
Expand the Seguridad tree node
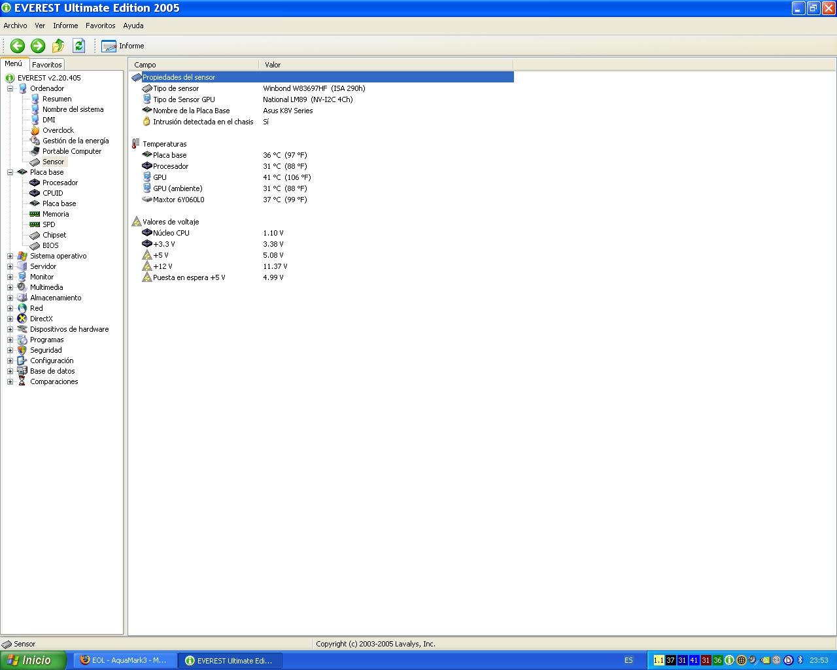tap(10, 350)
